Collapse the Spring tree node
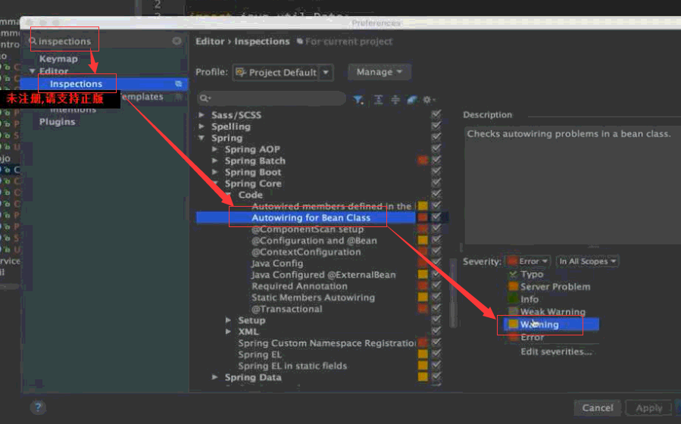681x424 pixels. click(x=201, y=138)
